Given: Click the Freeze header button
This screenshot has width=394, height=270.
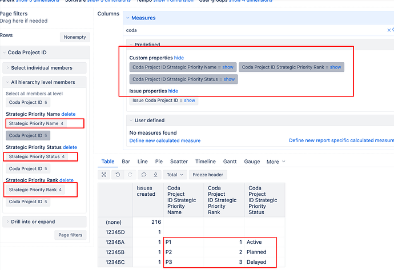Looking at the screenshot, I should (208, 175).
